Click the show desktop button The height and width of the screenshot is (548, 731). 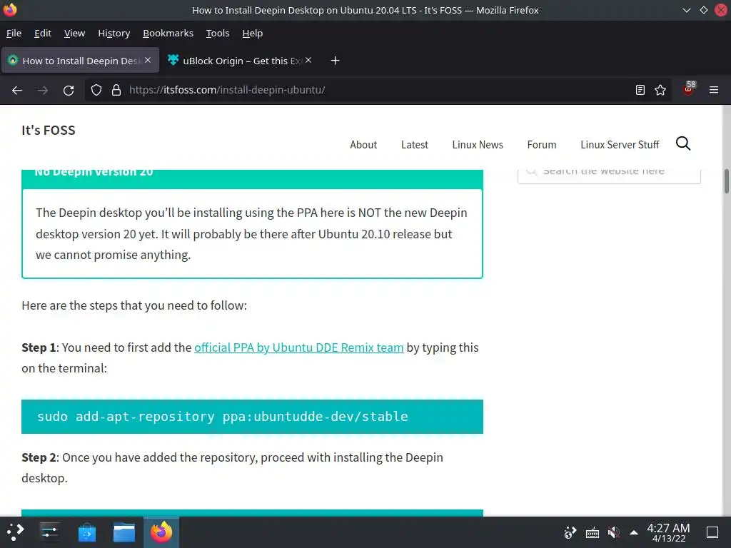coord(712,532)
